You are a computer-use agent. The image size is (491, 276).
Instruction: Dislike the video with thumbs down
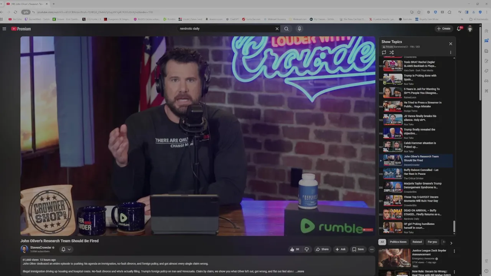click(x=306, y=249)
